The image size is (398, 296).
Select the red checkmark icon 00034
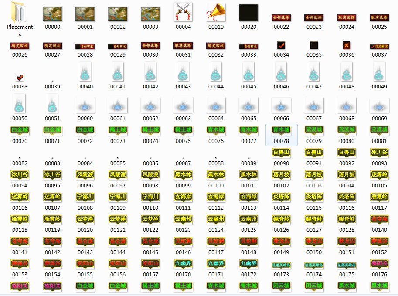point(281,45)
